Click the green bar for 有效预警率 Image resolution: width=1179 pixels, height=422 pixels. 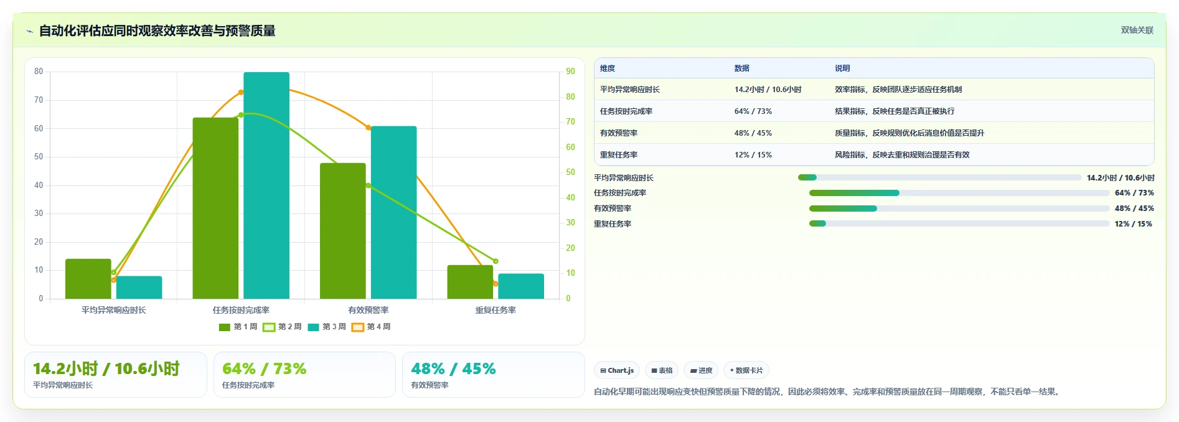(x=343, y=231)
